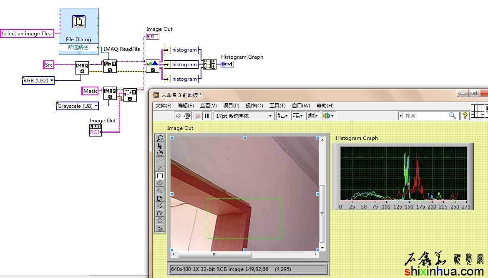
Task: Pick the Oval ROI tool
Action: coord(160,221)
